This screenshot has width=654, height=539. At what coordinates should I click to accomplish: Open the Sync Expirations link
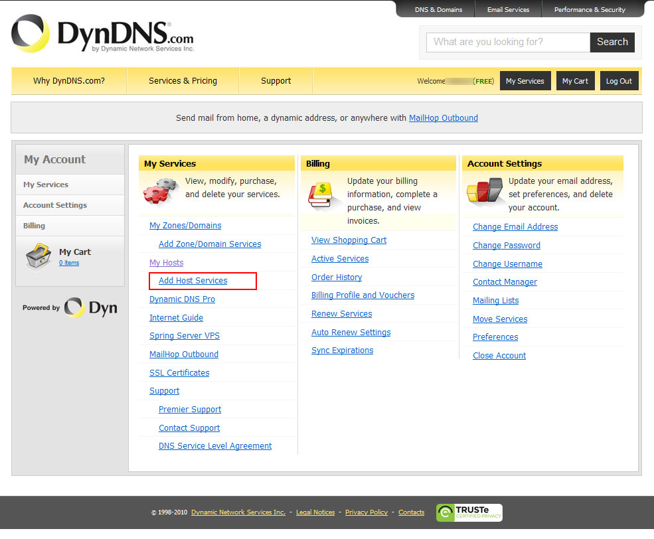(x=342, y=350)
